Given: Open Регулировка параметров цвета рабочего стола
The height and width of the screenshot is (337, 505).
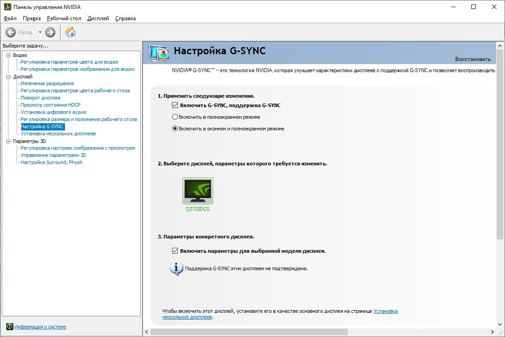Looking at the screenshot, I should [x=75, y=91].
